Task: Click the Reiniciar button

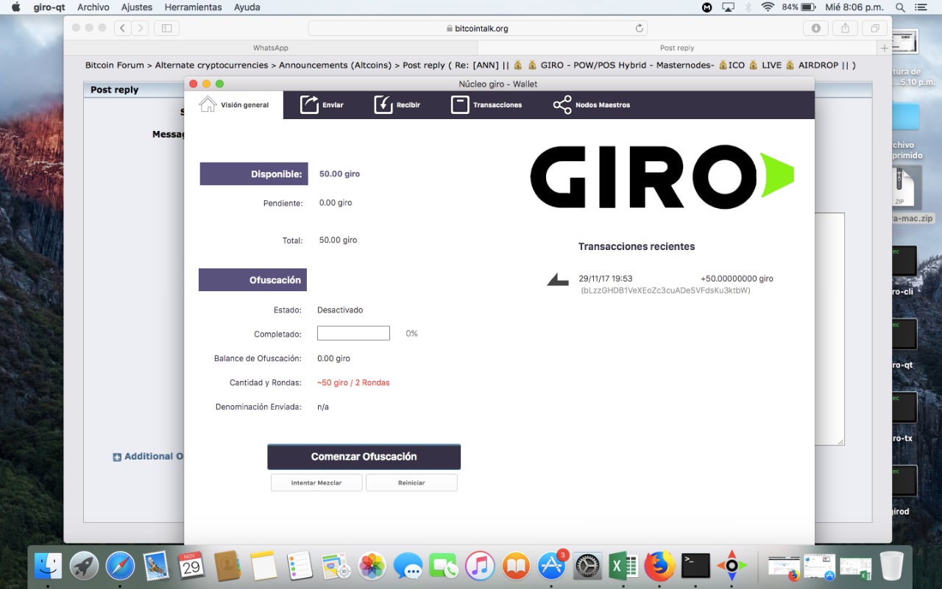Action: (x=411, y=482)
